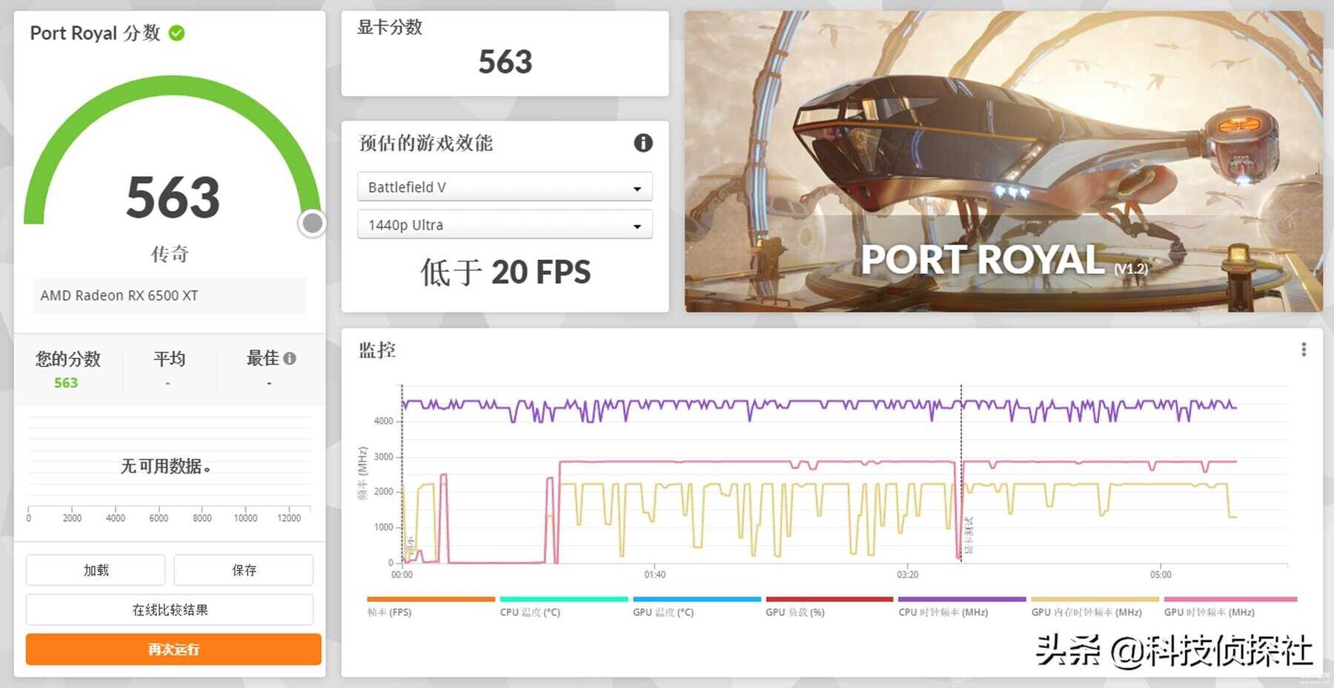Click the 监控 monitoring heading
Image resolution: width=1334 pixels, height=688 pixels.
377,350
